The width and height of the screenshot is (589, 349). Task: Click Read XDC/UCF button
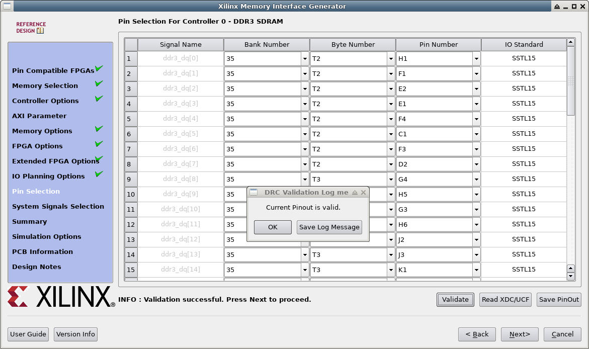point(505,300)
